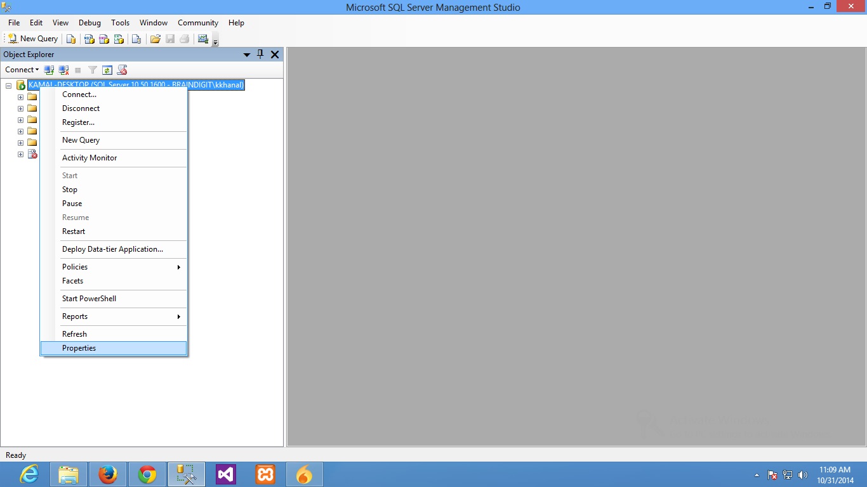
Task: Click the Firefox taskbar icon
Action: [x=108, y=474]
